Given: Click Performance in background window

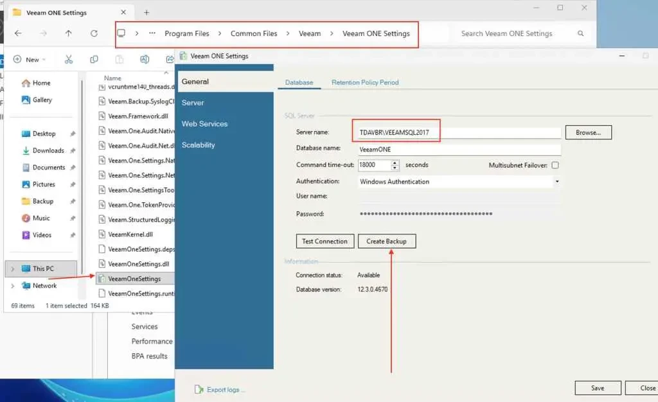Looking at the screenshot, I should [x=152, y=341].
